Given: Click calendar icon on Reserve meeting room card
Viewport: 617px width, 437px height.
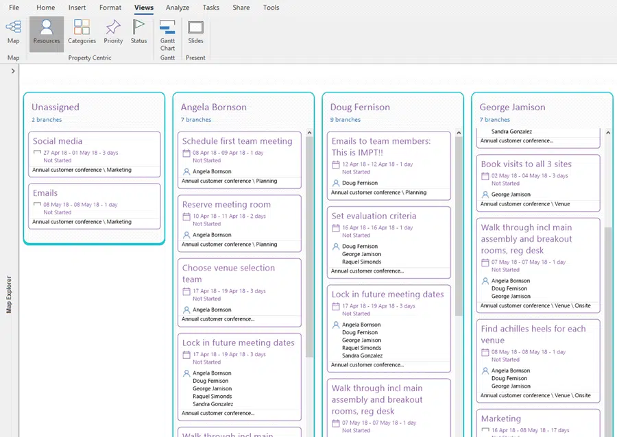Looking at the screenshot, I should coord(186,216).
